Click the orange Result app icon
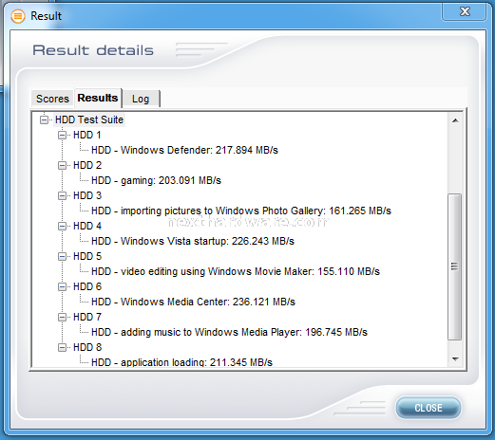The image size is (495, 440). click(18, 16)
